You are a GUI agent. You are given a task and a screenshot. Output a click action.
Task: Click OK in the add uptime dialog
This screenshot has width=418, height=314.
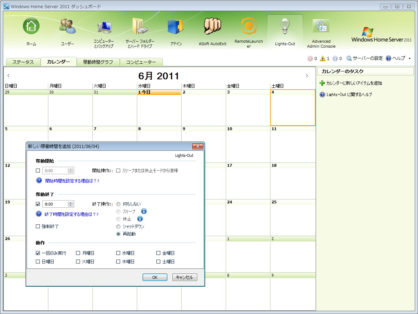(155, 277)
